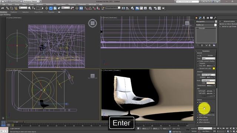This screenshot has height=133, width=237.
Task: Open the Graph Editors menu
Action: pyautogui.click(x=61, y=4)
